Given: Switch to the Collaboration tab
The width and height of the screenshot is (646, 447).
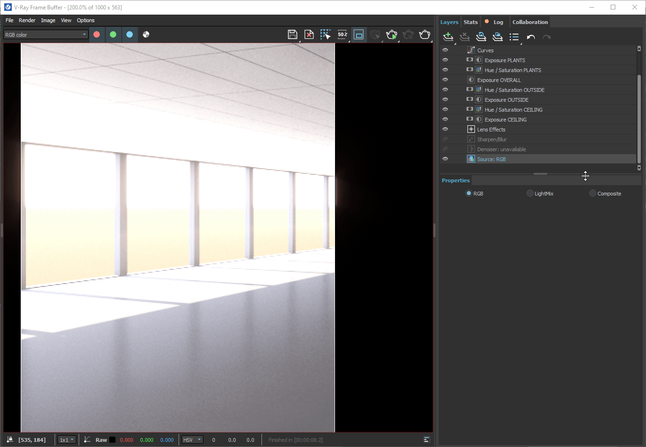Looking at the screenshot, I should coord(530,22).
